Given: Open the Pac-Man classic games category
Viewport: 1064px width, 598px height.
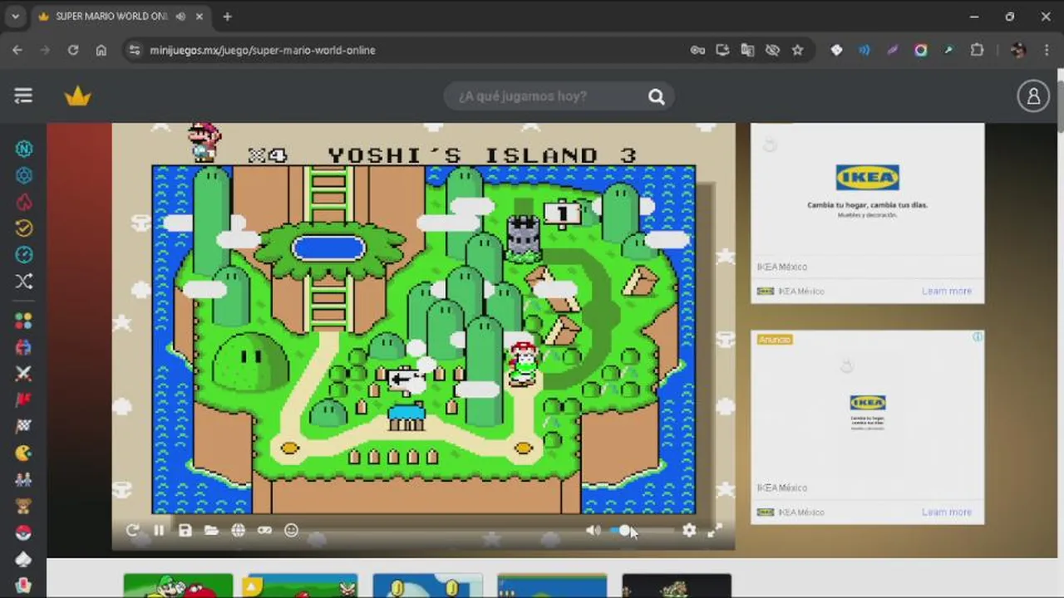Looking at the screenshot, I should [x=23, y=453].
